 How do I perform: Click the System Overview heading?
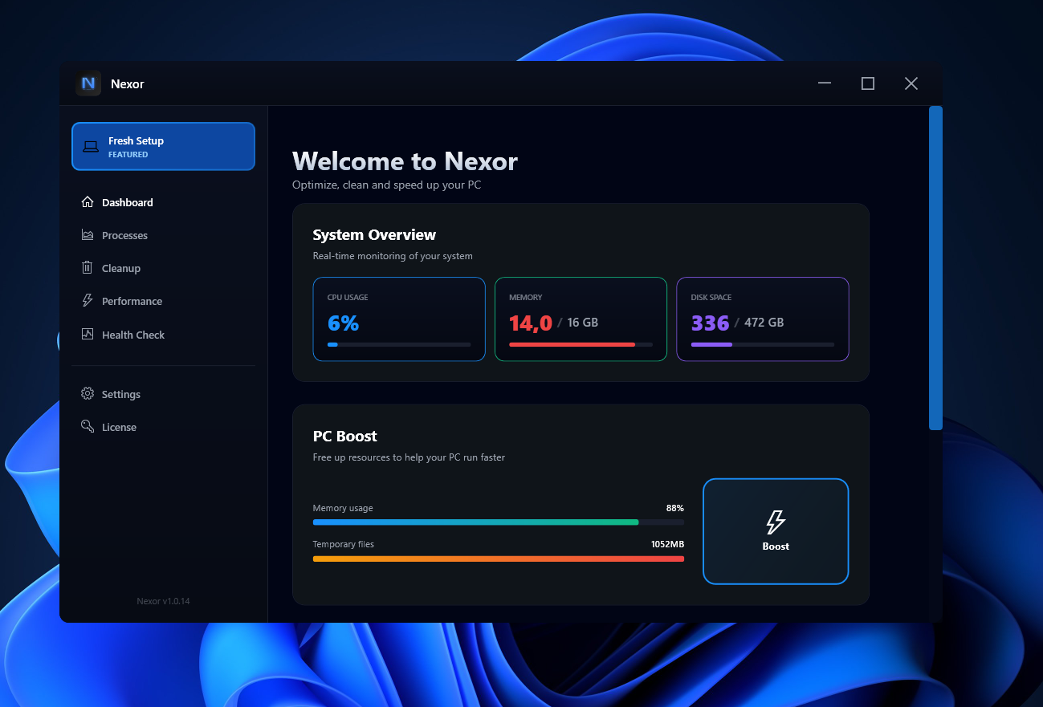374,235
